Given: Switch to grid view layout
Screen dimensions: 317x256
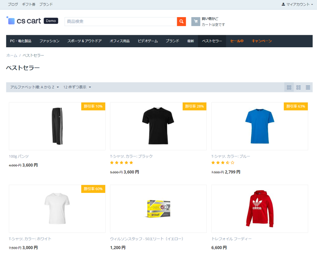Looking at the screenshot, I should [289, 87].
